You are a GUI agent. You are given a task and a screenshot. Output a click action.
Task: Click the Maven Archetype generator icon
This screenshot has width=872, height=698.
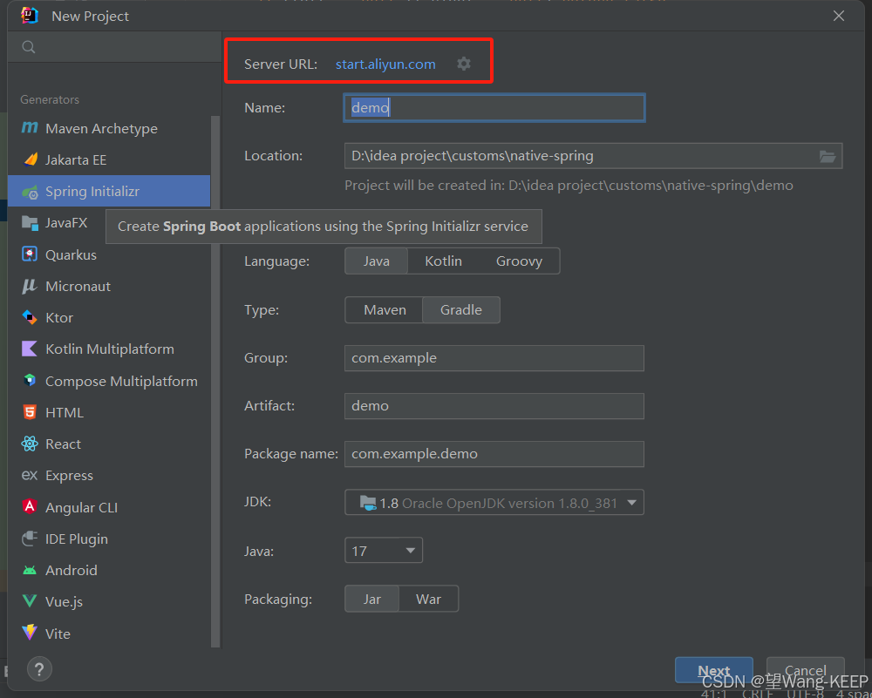point(30,128)
